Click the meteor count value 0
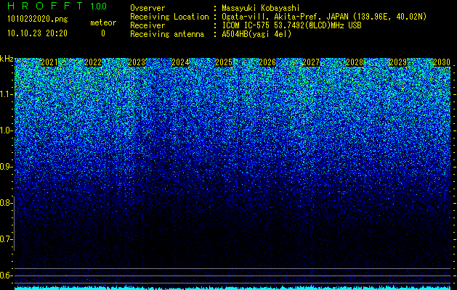Viewport: 457px width, 290px height. click(x=103, y=33)
